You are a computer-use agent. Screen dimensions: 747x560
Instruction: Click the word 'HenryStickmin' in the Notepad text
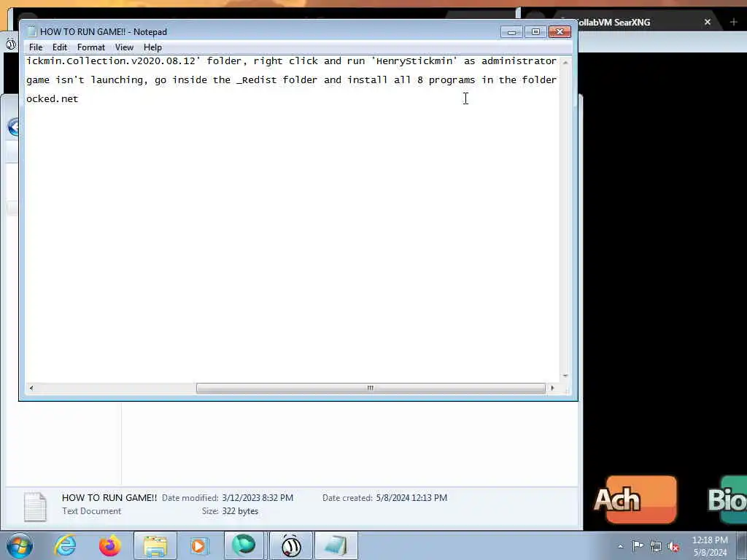tap(414, 61)
